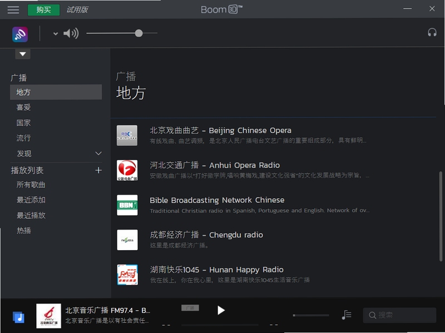Open the hamburger menu
The image size is (445, 333).
(x=13, y=9)
